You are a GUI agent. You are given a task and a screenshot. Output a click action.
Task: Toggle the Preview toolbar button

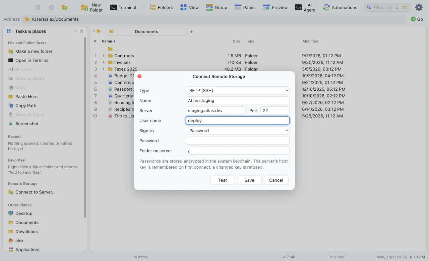tap(275, 7)
